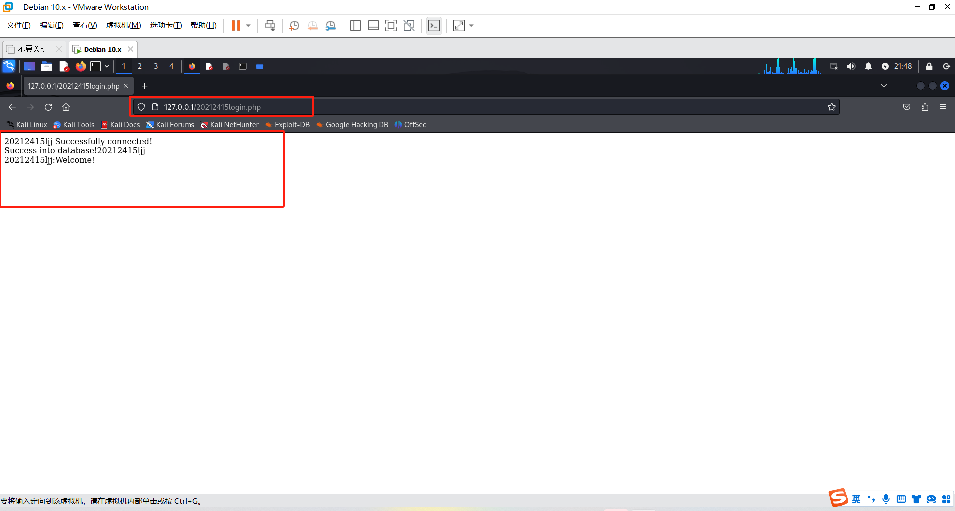Toggle VMware Unity mode
Screen dimensions: 955x511
[409, 26]
